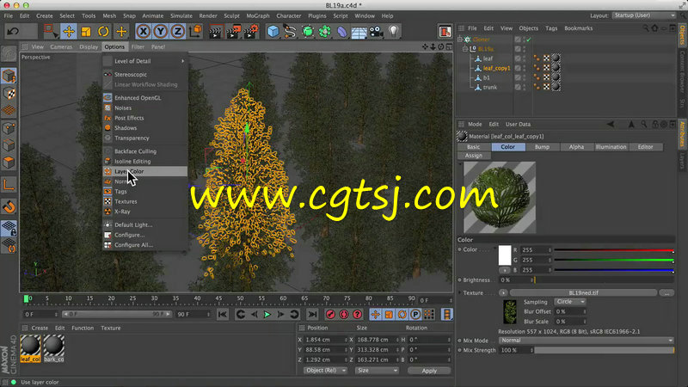Select the Scale tool
This screenshot has width=688, height=387.
[86, 31]
